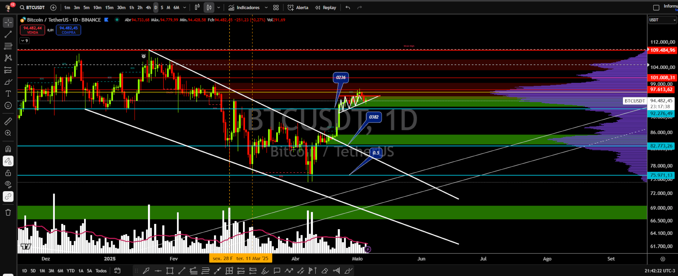678x276 pixels.
Task: Select the Text annotation tool
Action: 8,94
